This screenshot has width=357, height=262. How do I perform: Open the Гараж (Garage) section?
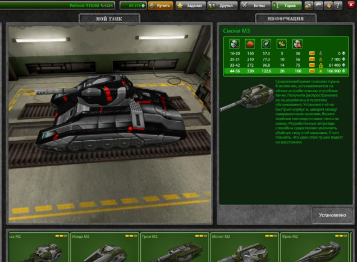coord(287,6)
